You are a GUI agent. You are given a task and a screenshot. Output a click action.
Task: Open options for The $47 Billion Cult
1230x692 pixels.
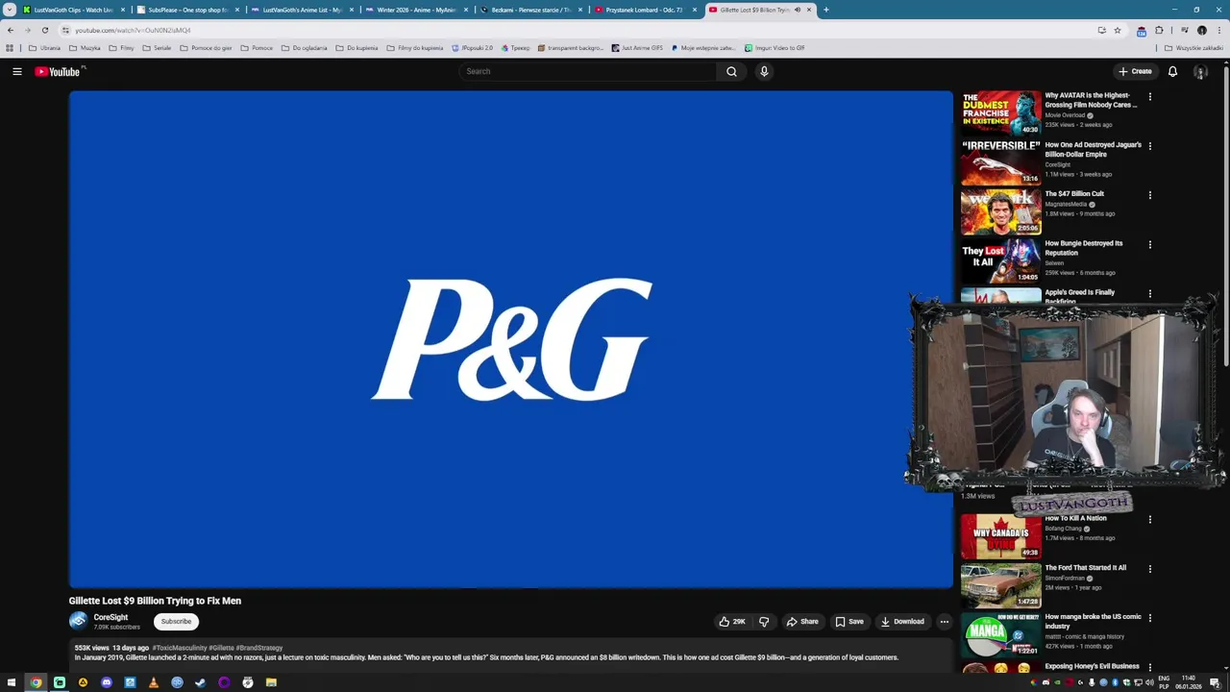click(x=1149, y=195)
